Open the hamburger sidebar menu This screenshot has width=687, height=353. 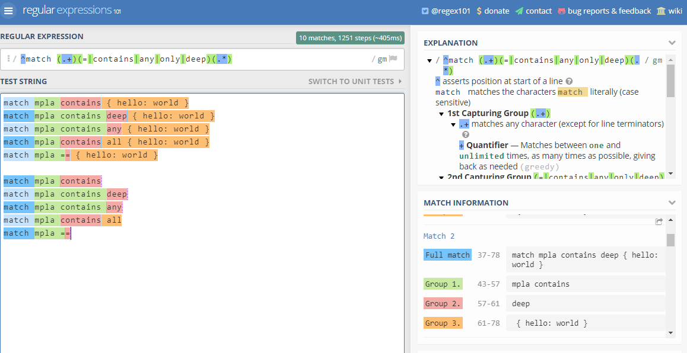(8, 11)
